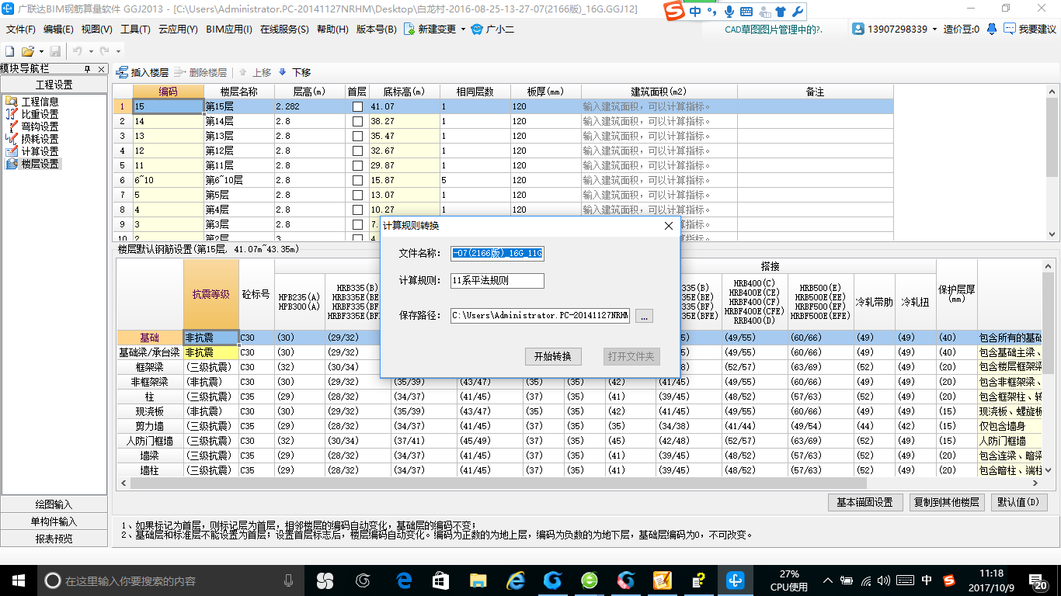The image size is (1061, 596).
Task: Open 计算设置 in the navigation panel
Action: click(x=39, y=151)
